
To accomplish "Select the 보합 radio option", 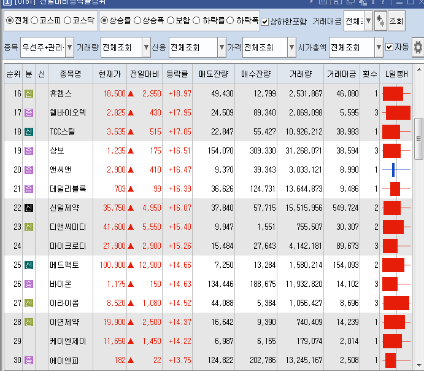I will tap(171, 20).
